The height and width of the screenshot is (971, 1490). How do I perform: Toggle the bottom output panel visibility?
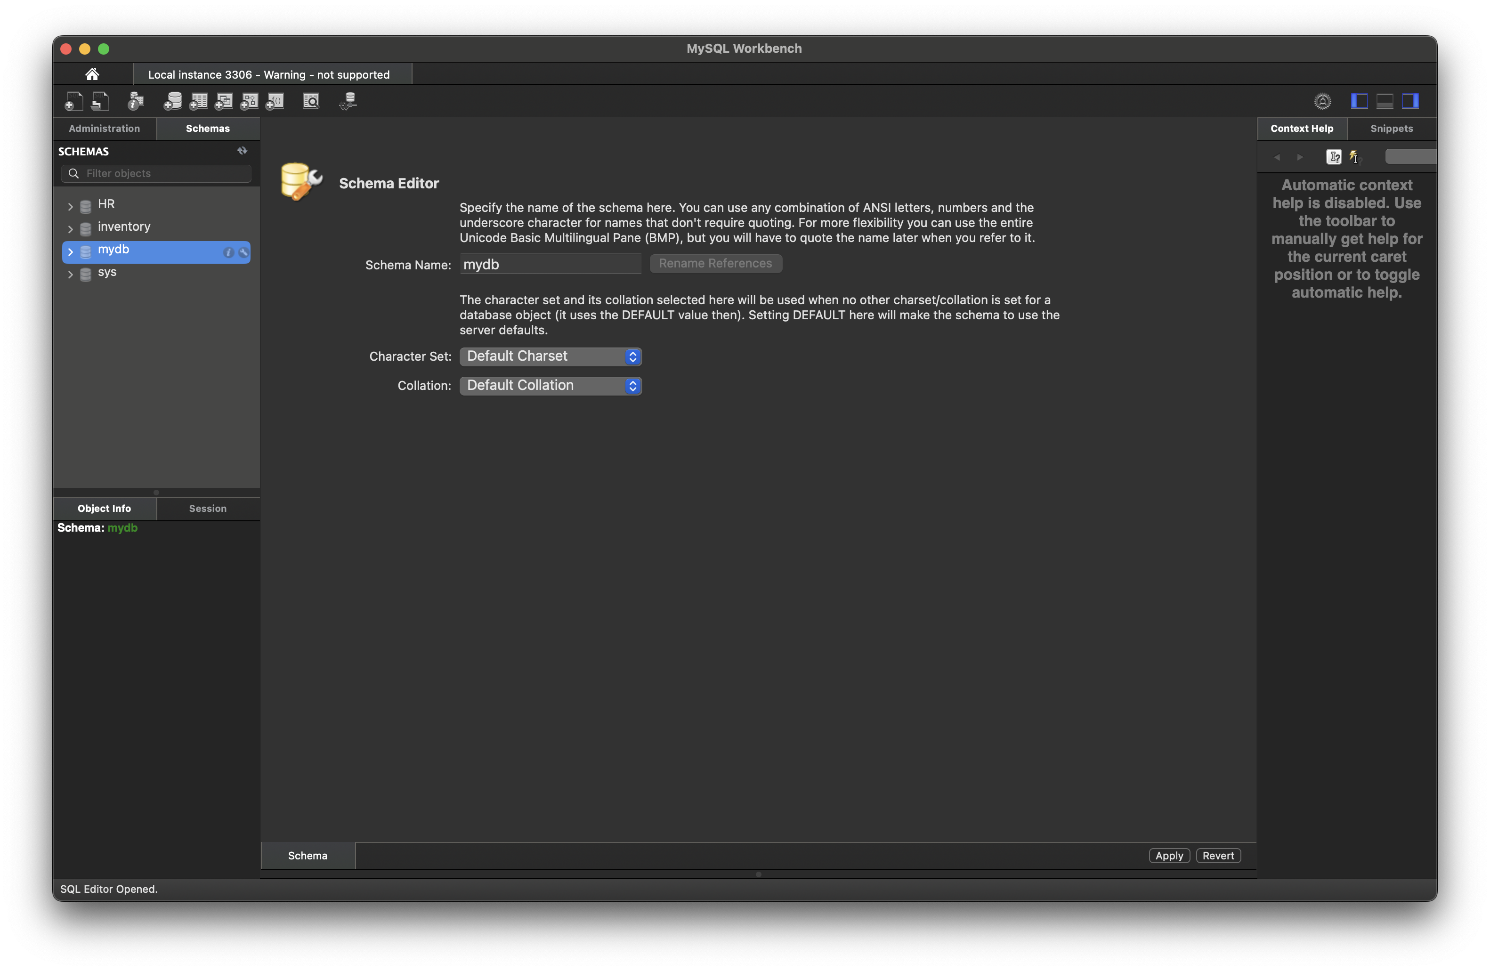pos(1384,101)
